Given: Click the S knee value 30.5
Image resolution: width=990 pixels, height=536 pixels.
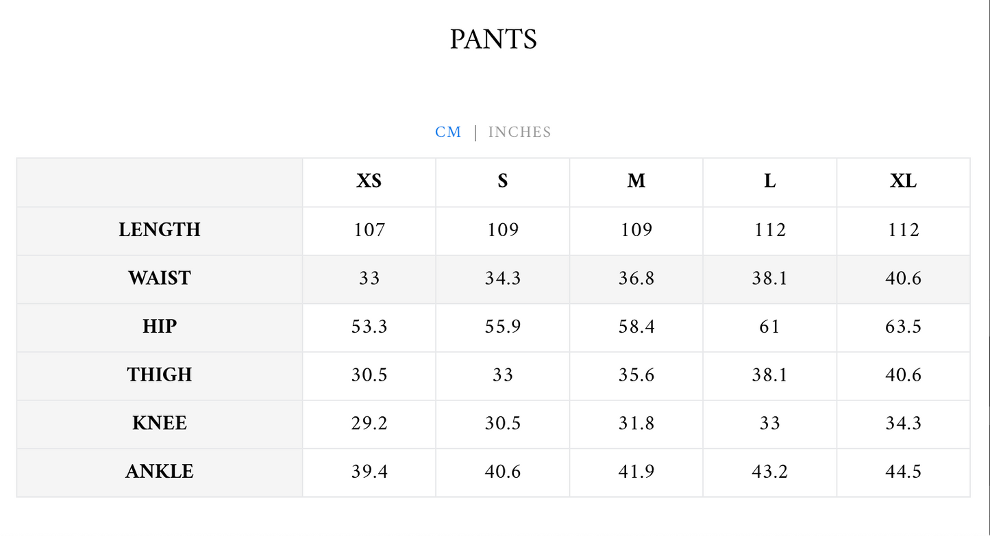Looking at the screenshot, I should (x=502, y=423).
